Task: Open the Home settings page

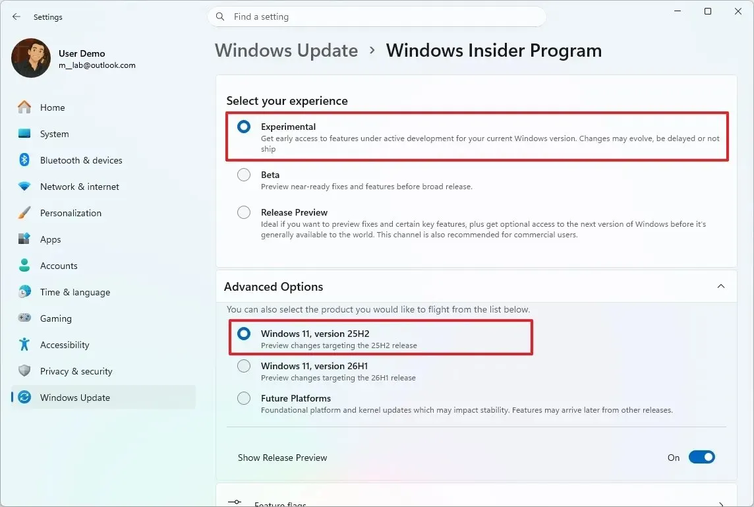Action: click(103, 107)
